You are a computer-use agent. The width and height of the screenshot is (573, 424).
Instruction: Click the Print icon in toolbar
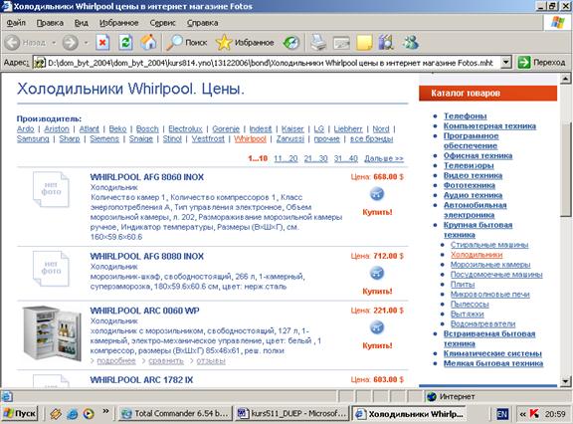pyautogui.click(x=318, y=43)
